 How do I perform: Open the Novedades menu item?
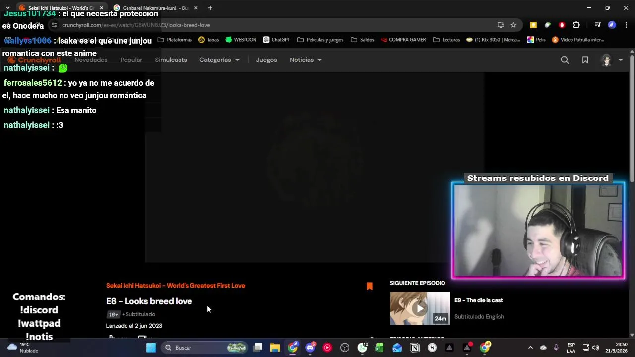(91, 60)
